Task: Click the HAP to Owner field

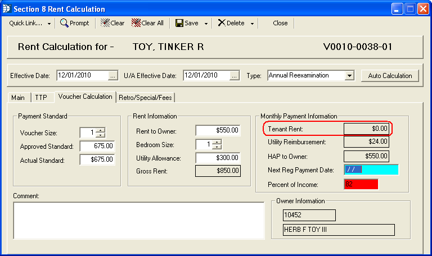Action: pyautogui.click(x=366, y=156)
